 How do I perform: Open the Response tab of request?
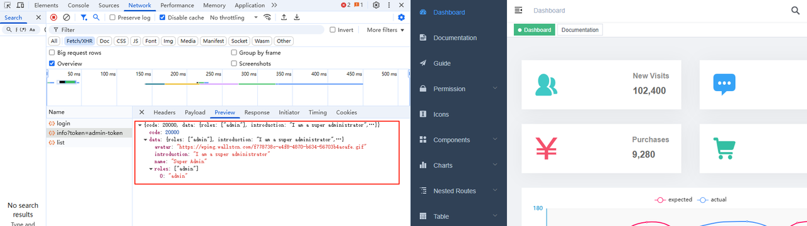(257, 112)
